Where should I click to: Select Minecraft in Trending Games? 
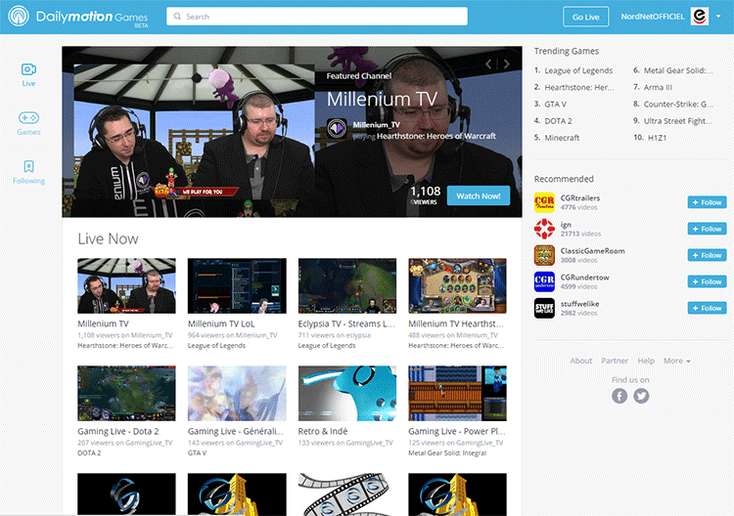pos(562,138)
